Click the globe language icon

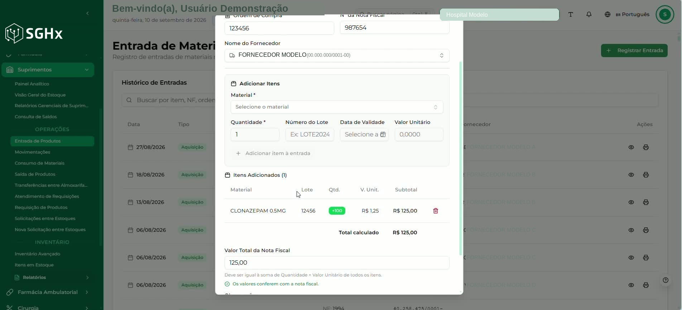607,14
